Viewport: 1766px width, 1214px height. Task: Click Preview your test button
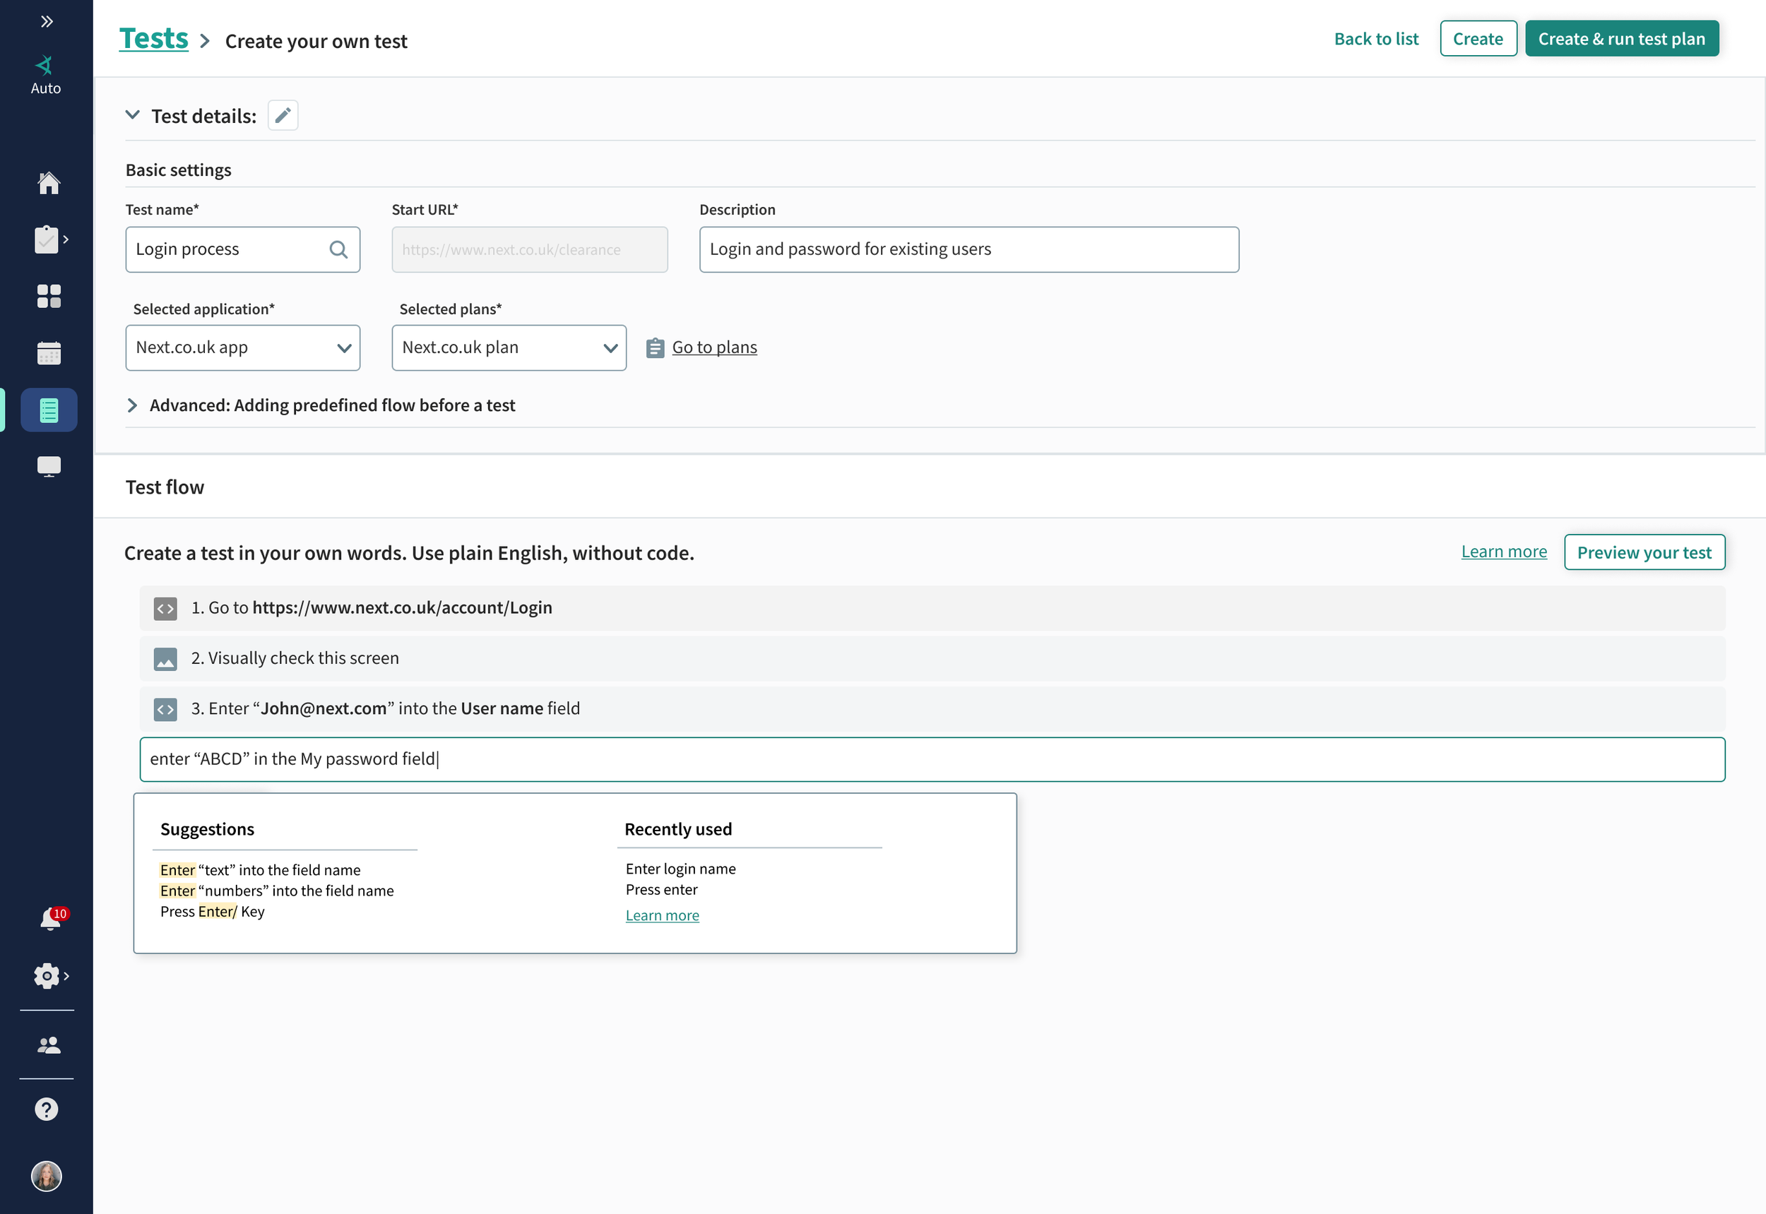(x=1644, y=552)
